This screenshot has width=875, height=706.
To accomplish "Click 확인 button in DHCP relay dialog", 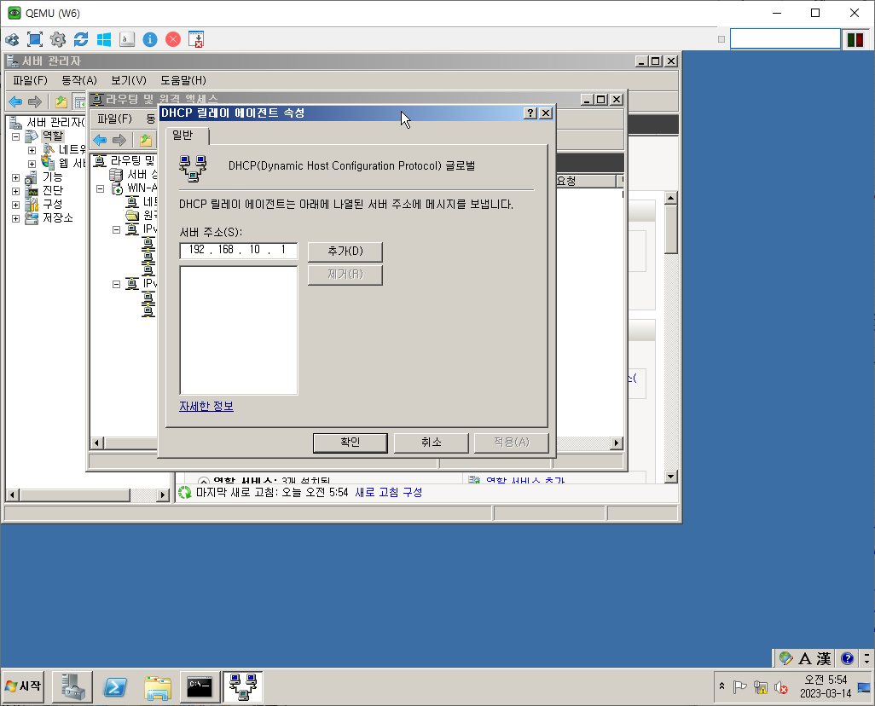I will point(351,443).
